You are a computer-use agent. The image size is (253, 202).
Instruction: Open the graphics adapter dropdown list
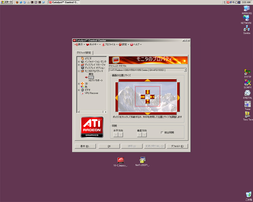(185, 70)
